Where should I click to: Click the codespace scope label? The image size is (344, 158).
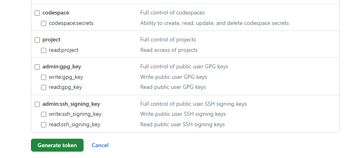pyautogui.click(x=56, y=13)
